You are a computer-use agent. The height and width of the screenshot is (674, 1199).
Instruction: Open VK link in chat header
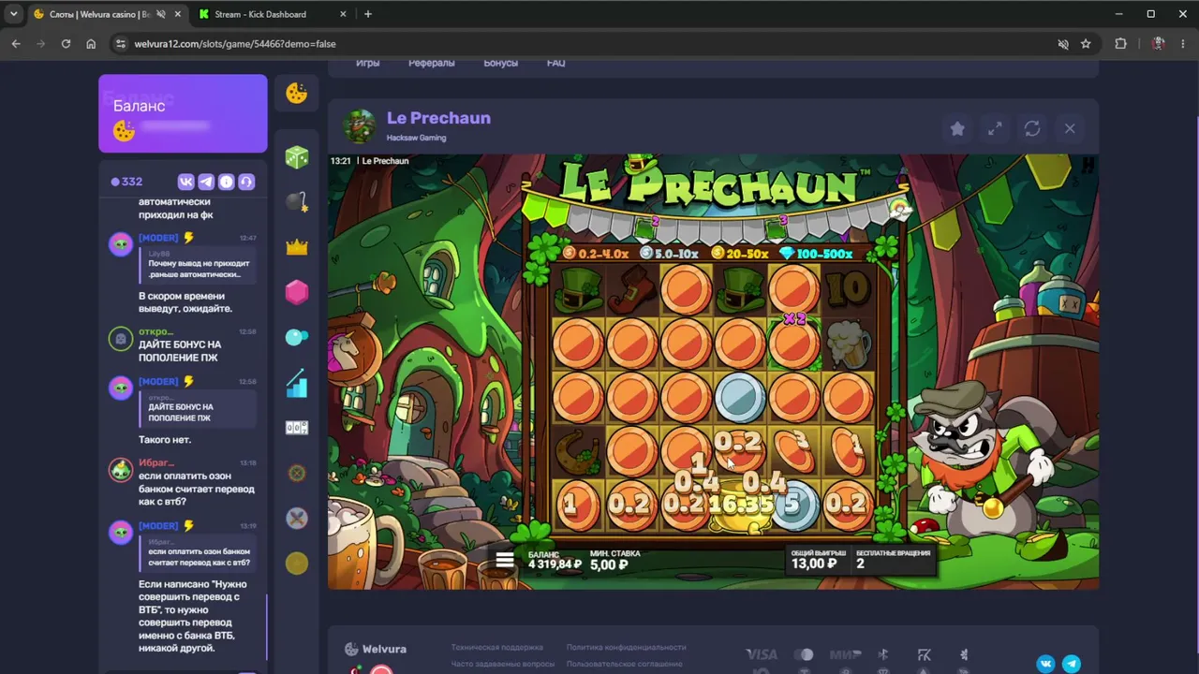click(x=185, y=182)
